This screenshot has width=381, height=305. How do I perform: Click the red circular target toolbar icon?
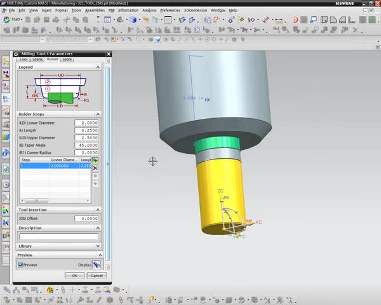(295, 20)
